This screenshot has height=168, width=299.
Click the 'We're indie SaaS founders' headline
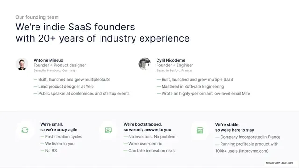[x=75, y=27]
